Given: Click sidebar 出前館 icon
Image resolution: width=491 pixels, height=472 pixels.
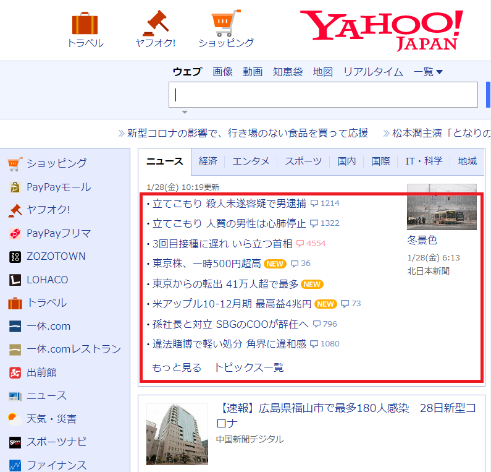Looking at the screenshot, I should (x=15, y=373).
